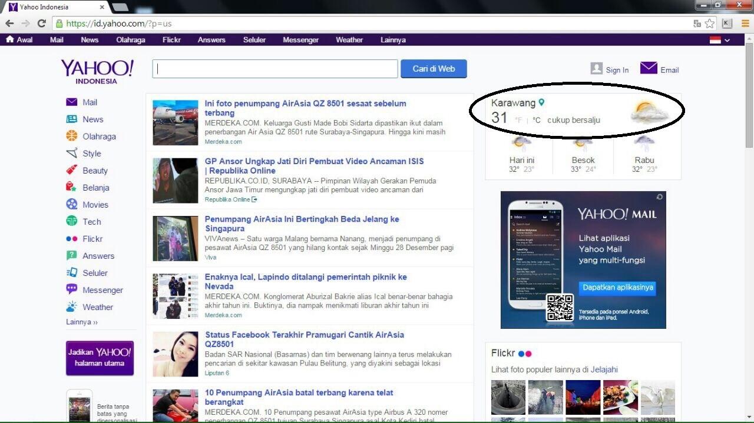Image resolution: width=754 pixels, height=423 pixels.
Task: Click the Messenger chat bubble icon
Action: point(72,289)
